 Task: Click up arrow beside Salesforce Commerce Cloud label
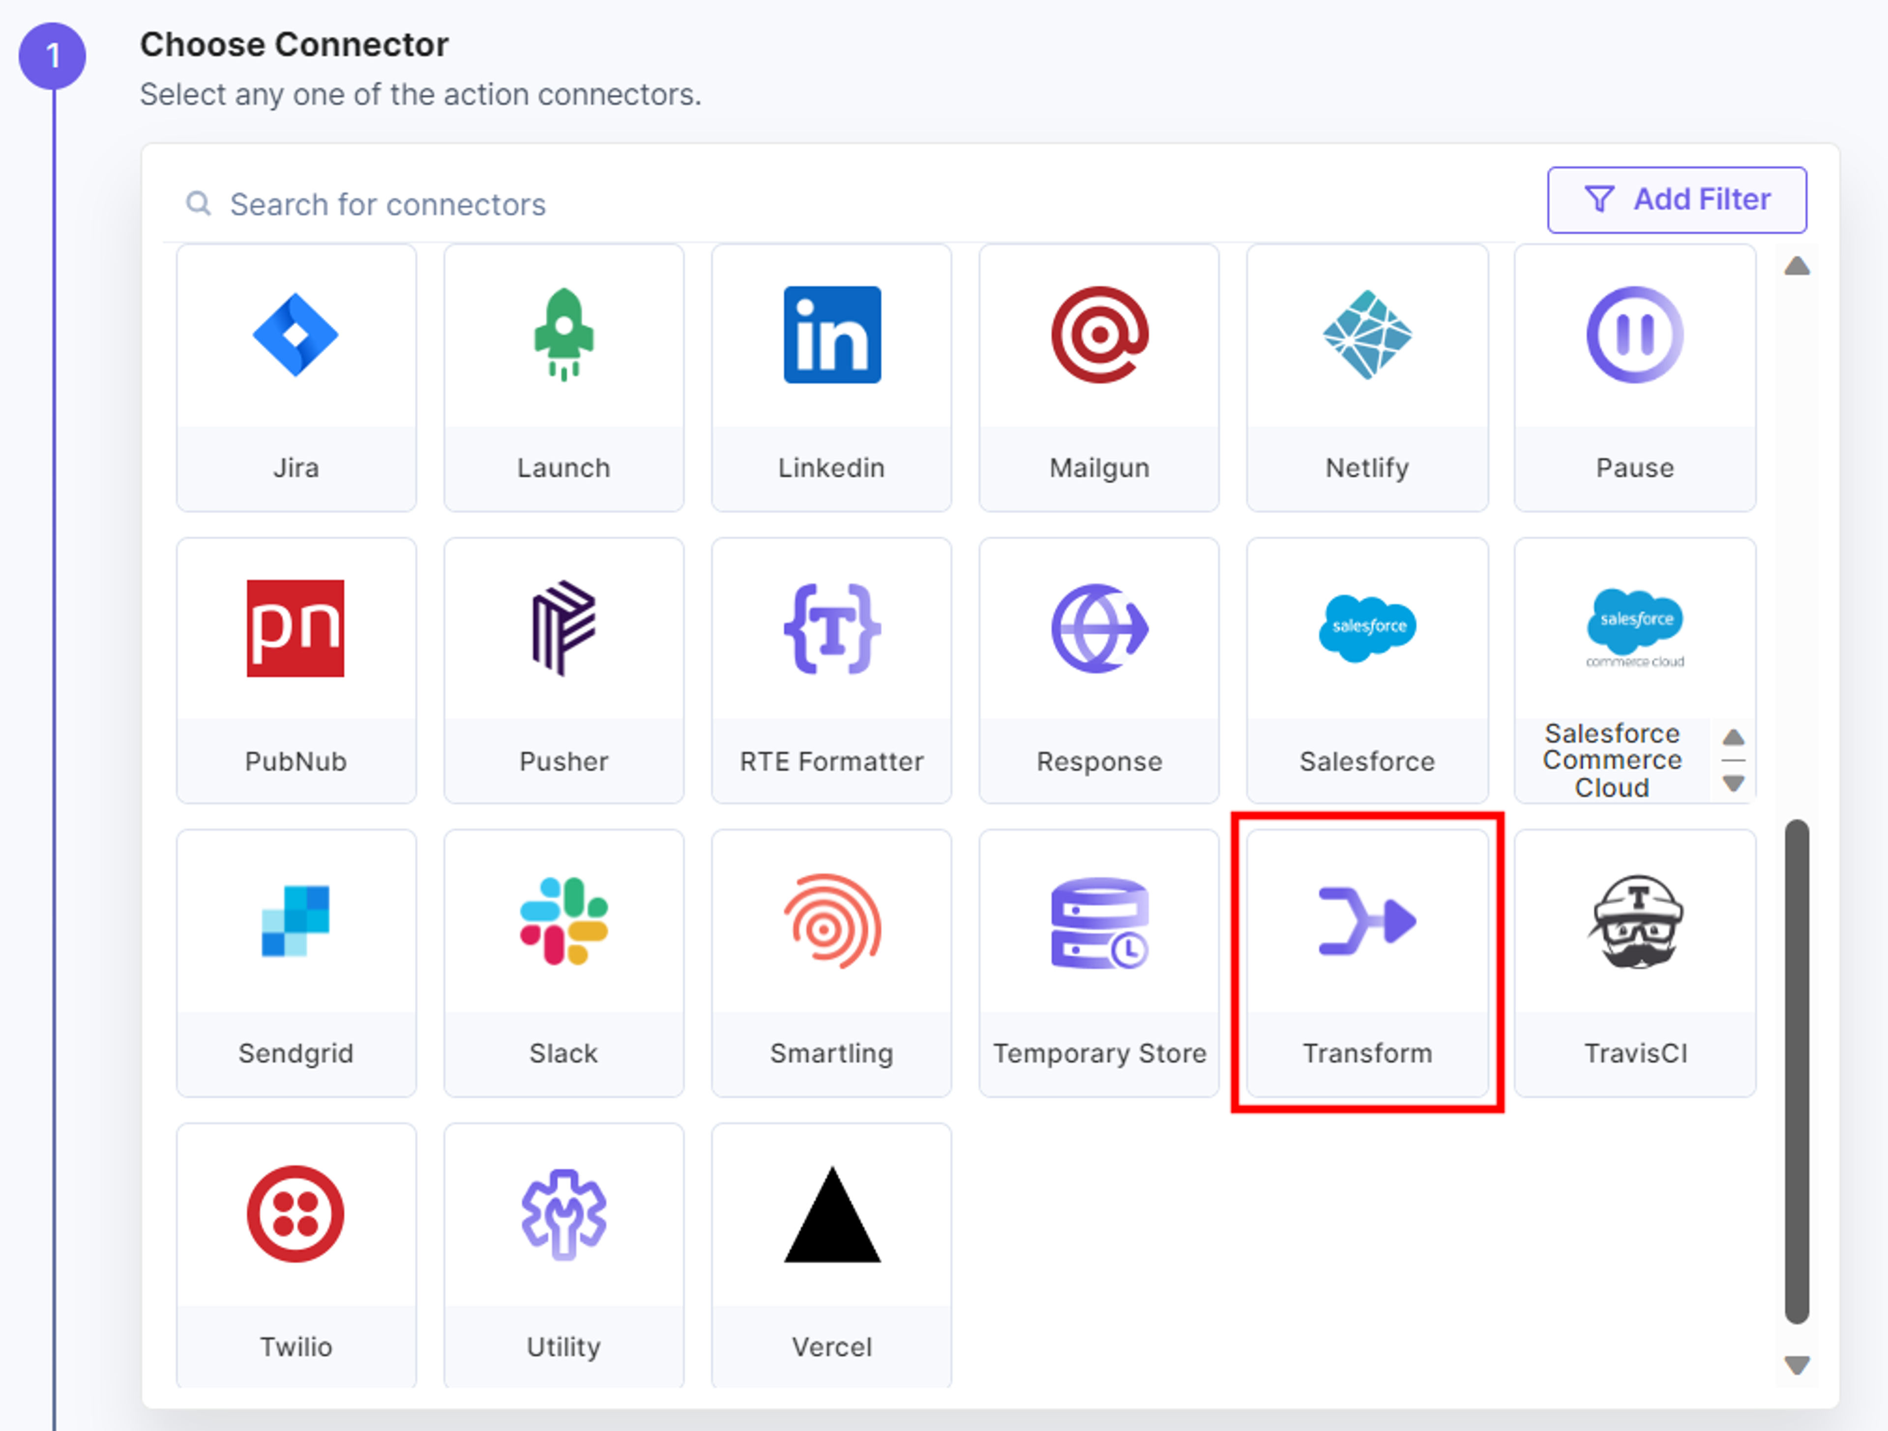tap(1733, 737)
